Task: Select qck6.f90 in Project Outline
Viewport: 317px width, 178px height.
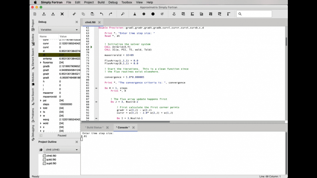Action: click(51, 159)
